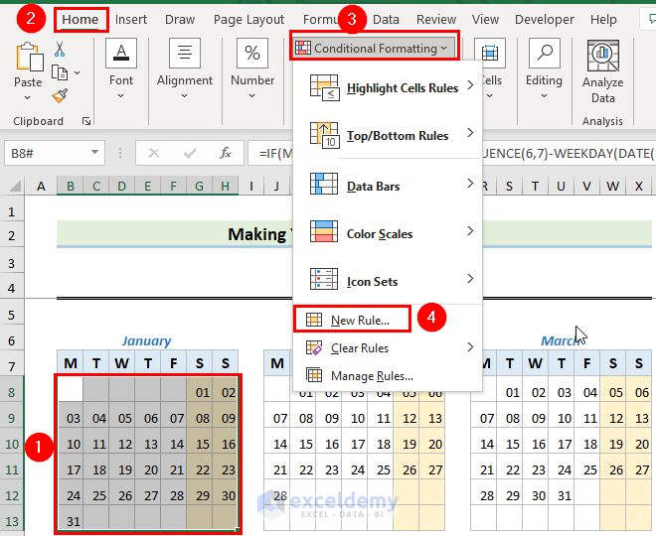The width and height of the screenshot is (656, 536).
Task: Click the formula bar Cancel X icon
Action: pyautogui.click(x=154, y=153)
